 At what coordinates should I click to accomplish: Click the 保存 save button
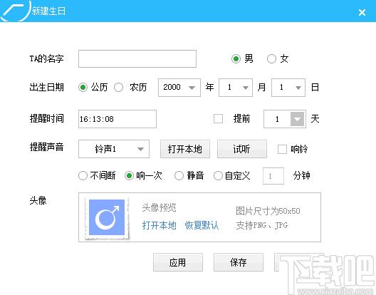coord(239,262)
